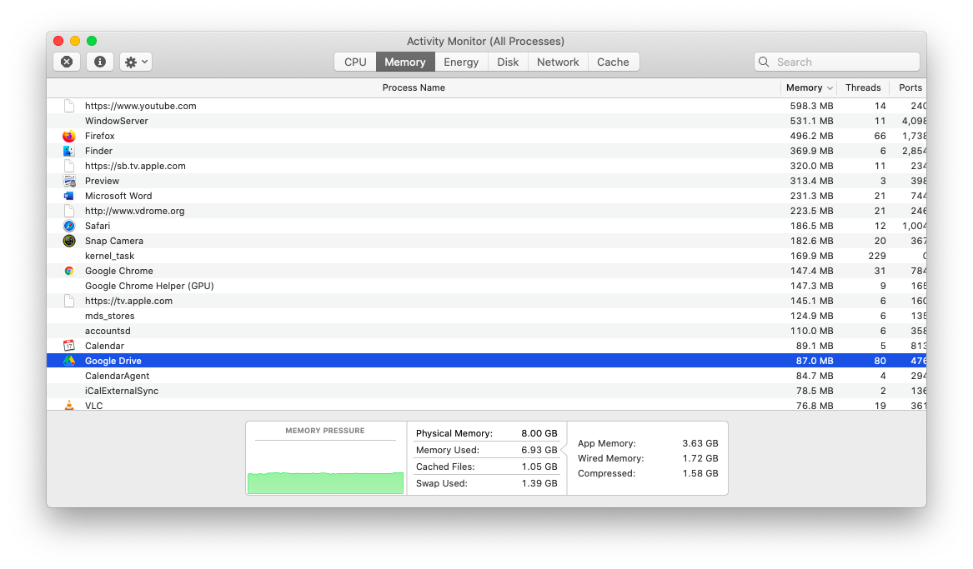Click document icon beside http://www.vdrome.org

69,211
